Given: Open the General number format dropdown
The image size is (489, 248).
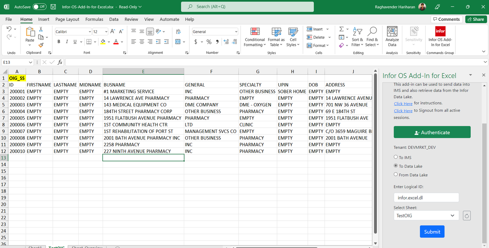Looking at the screenshot, I should (x=236, y=32).
